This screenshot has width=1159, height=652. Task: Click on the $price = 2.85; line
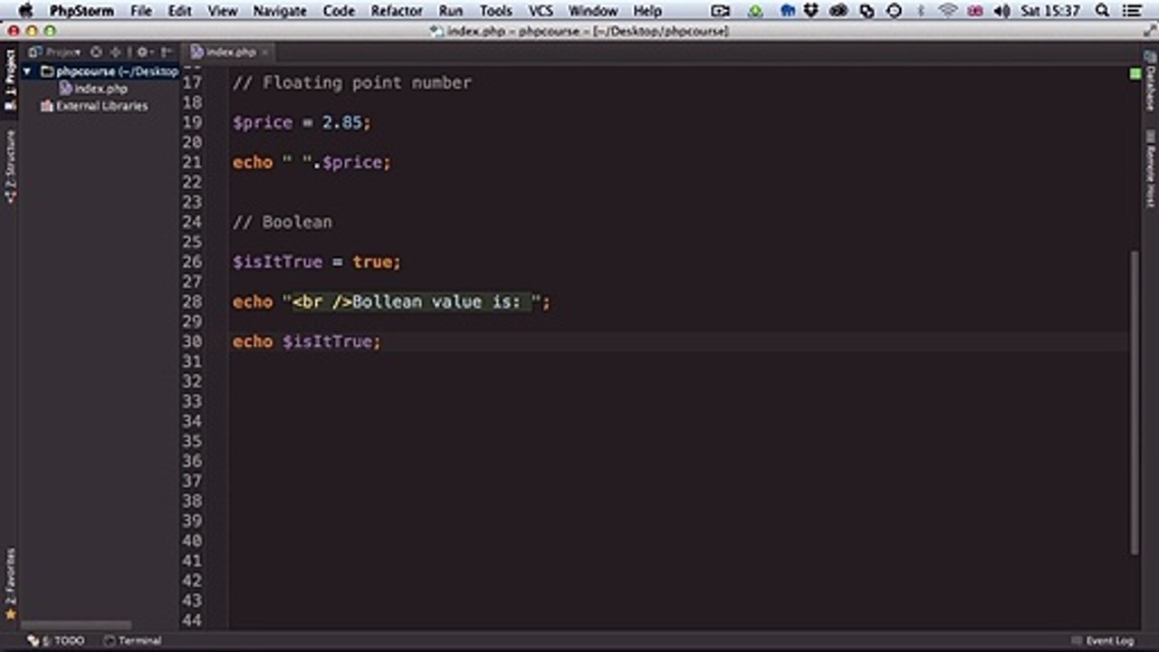coord(302,122)
